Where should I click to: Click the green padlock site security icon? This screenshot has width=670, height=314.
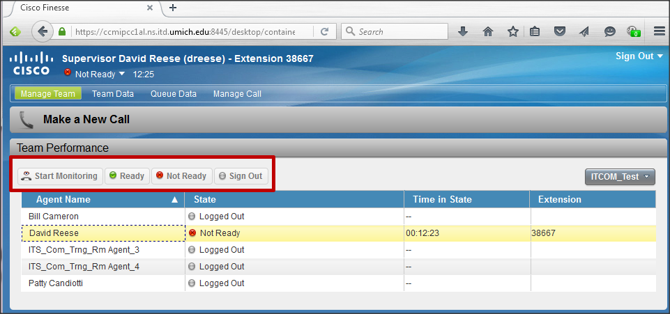point(62,31)
